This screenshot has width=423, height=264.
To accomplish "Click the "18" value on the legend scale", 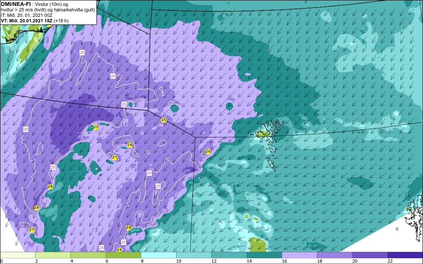I will pyautogui.click(x=320, y=261).
